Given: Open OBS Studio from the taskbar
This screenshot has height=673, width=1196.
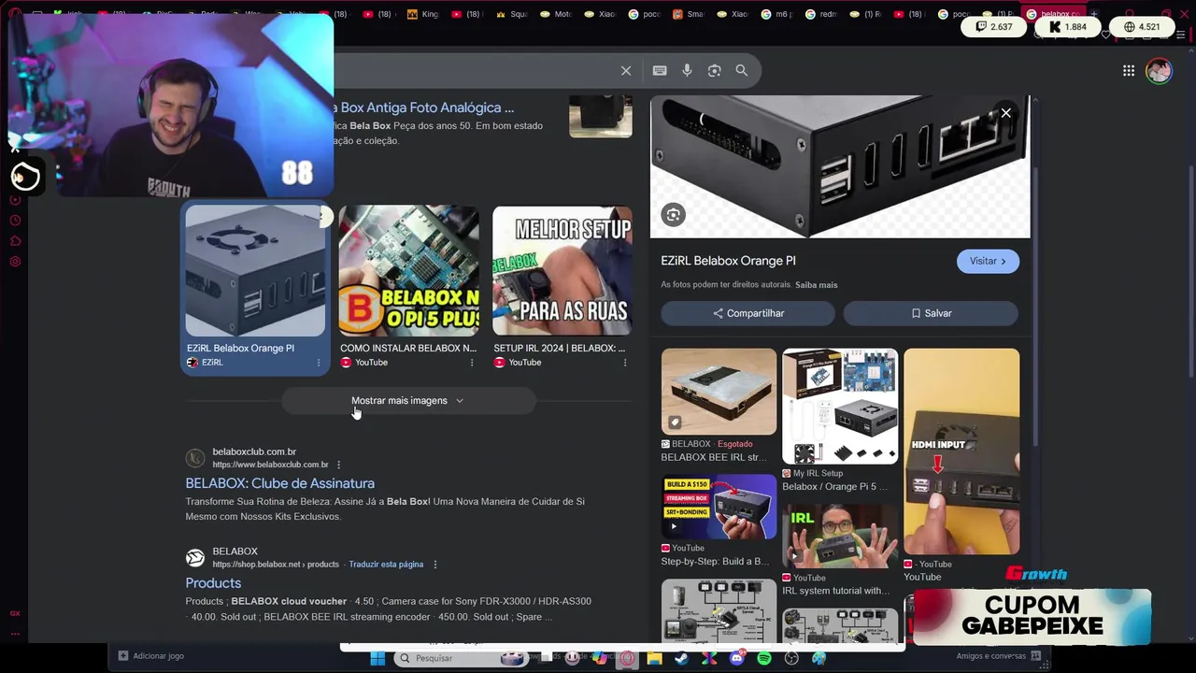Looking at the screenshot, I should click(791, 658).
